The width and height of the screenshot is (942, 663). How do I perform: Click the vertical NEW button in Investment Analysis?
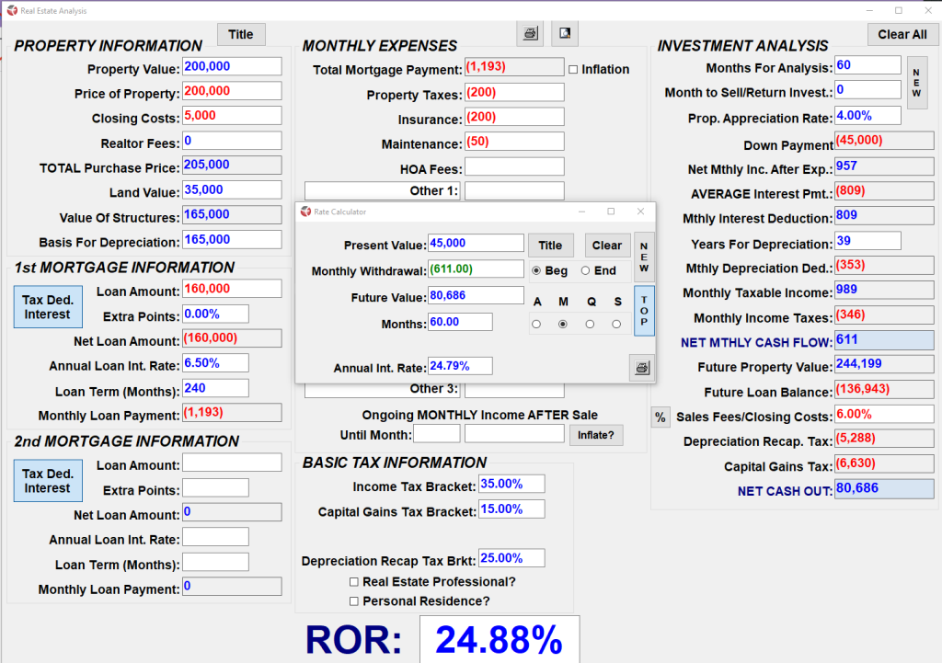[x=917, y=82]
